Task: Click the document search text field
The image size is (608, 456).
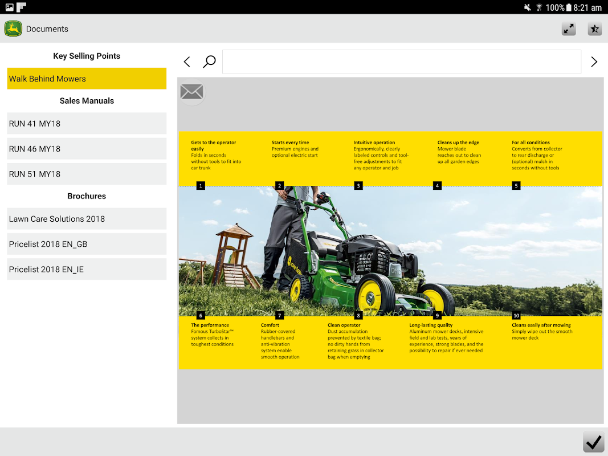Action: [401, 62]
